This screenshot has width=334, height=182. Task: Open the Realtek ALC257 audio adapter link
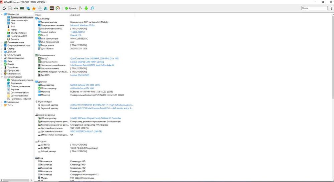[x=102, y=108]
